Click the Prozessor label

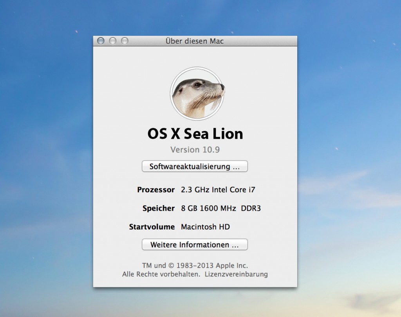click(x=156, y=190)
